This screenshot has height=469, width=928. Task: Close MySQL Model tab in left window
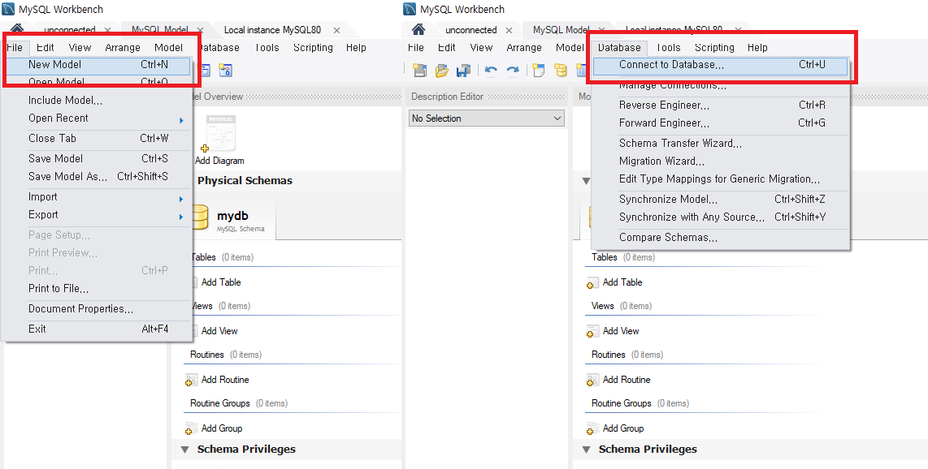[200, 29]
